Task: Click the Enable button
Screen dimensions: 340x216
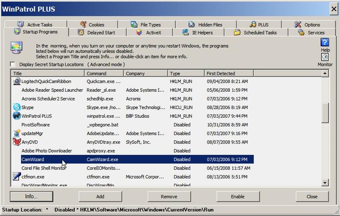Action: tap(238, 196)
